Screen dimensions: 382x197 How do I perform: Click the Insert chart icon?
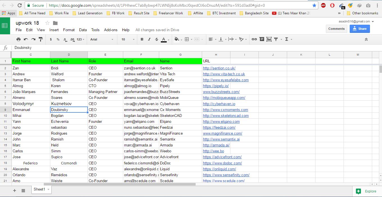point(269,39)
